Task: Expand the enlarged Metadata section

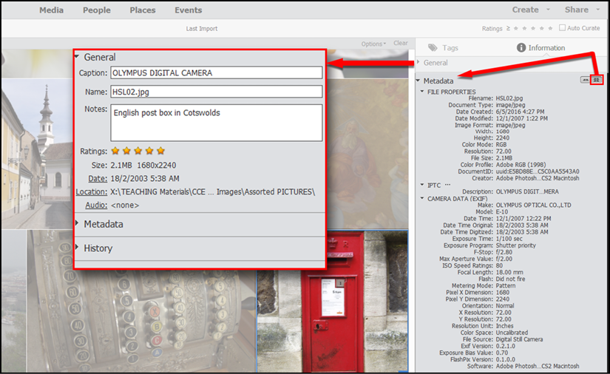Action: [77, 223]
